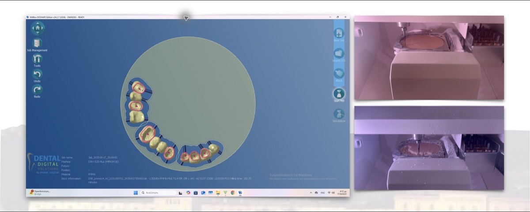Screen dimensions: 530x212
Task: Click the DWX-52D Plus machine text
Action: pyautogui.click(x=103, y=161)
